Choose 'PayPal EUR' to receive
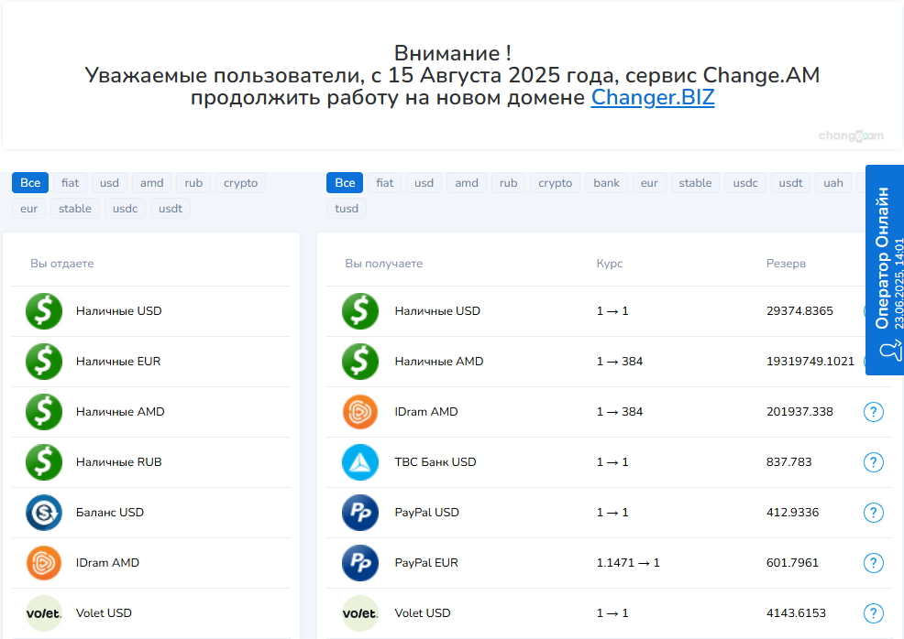 click(x=610, y=563)
